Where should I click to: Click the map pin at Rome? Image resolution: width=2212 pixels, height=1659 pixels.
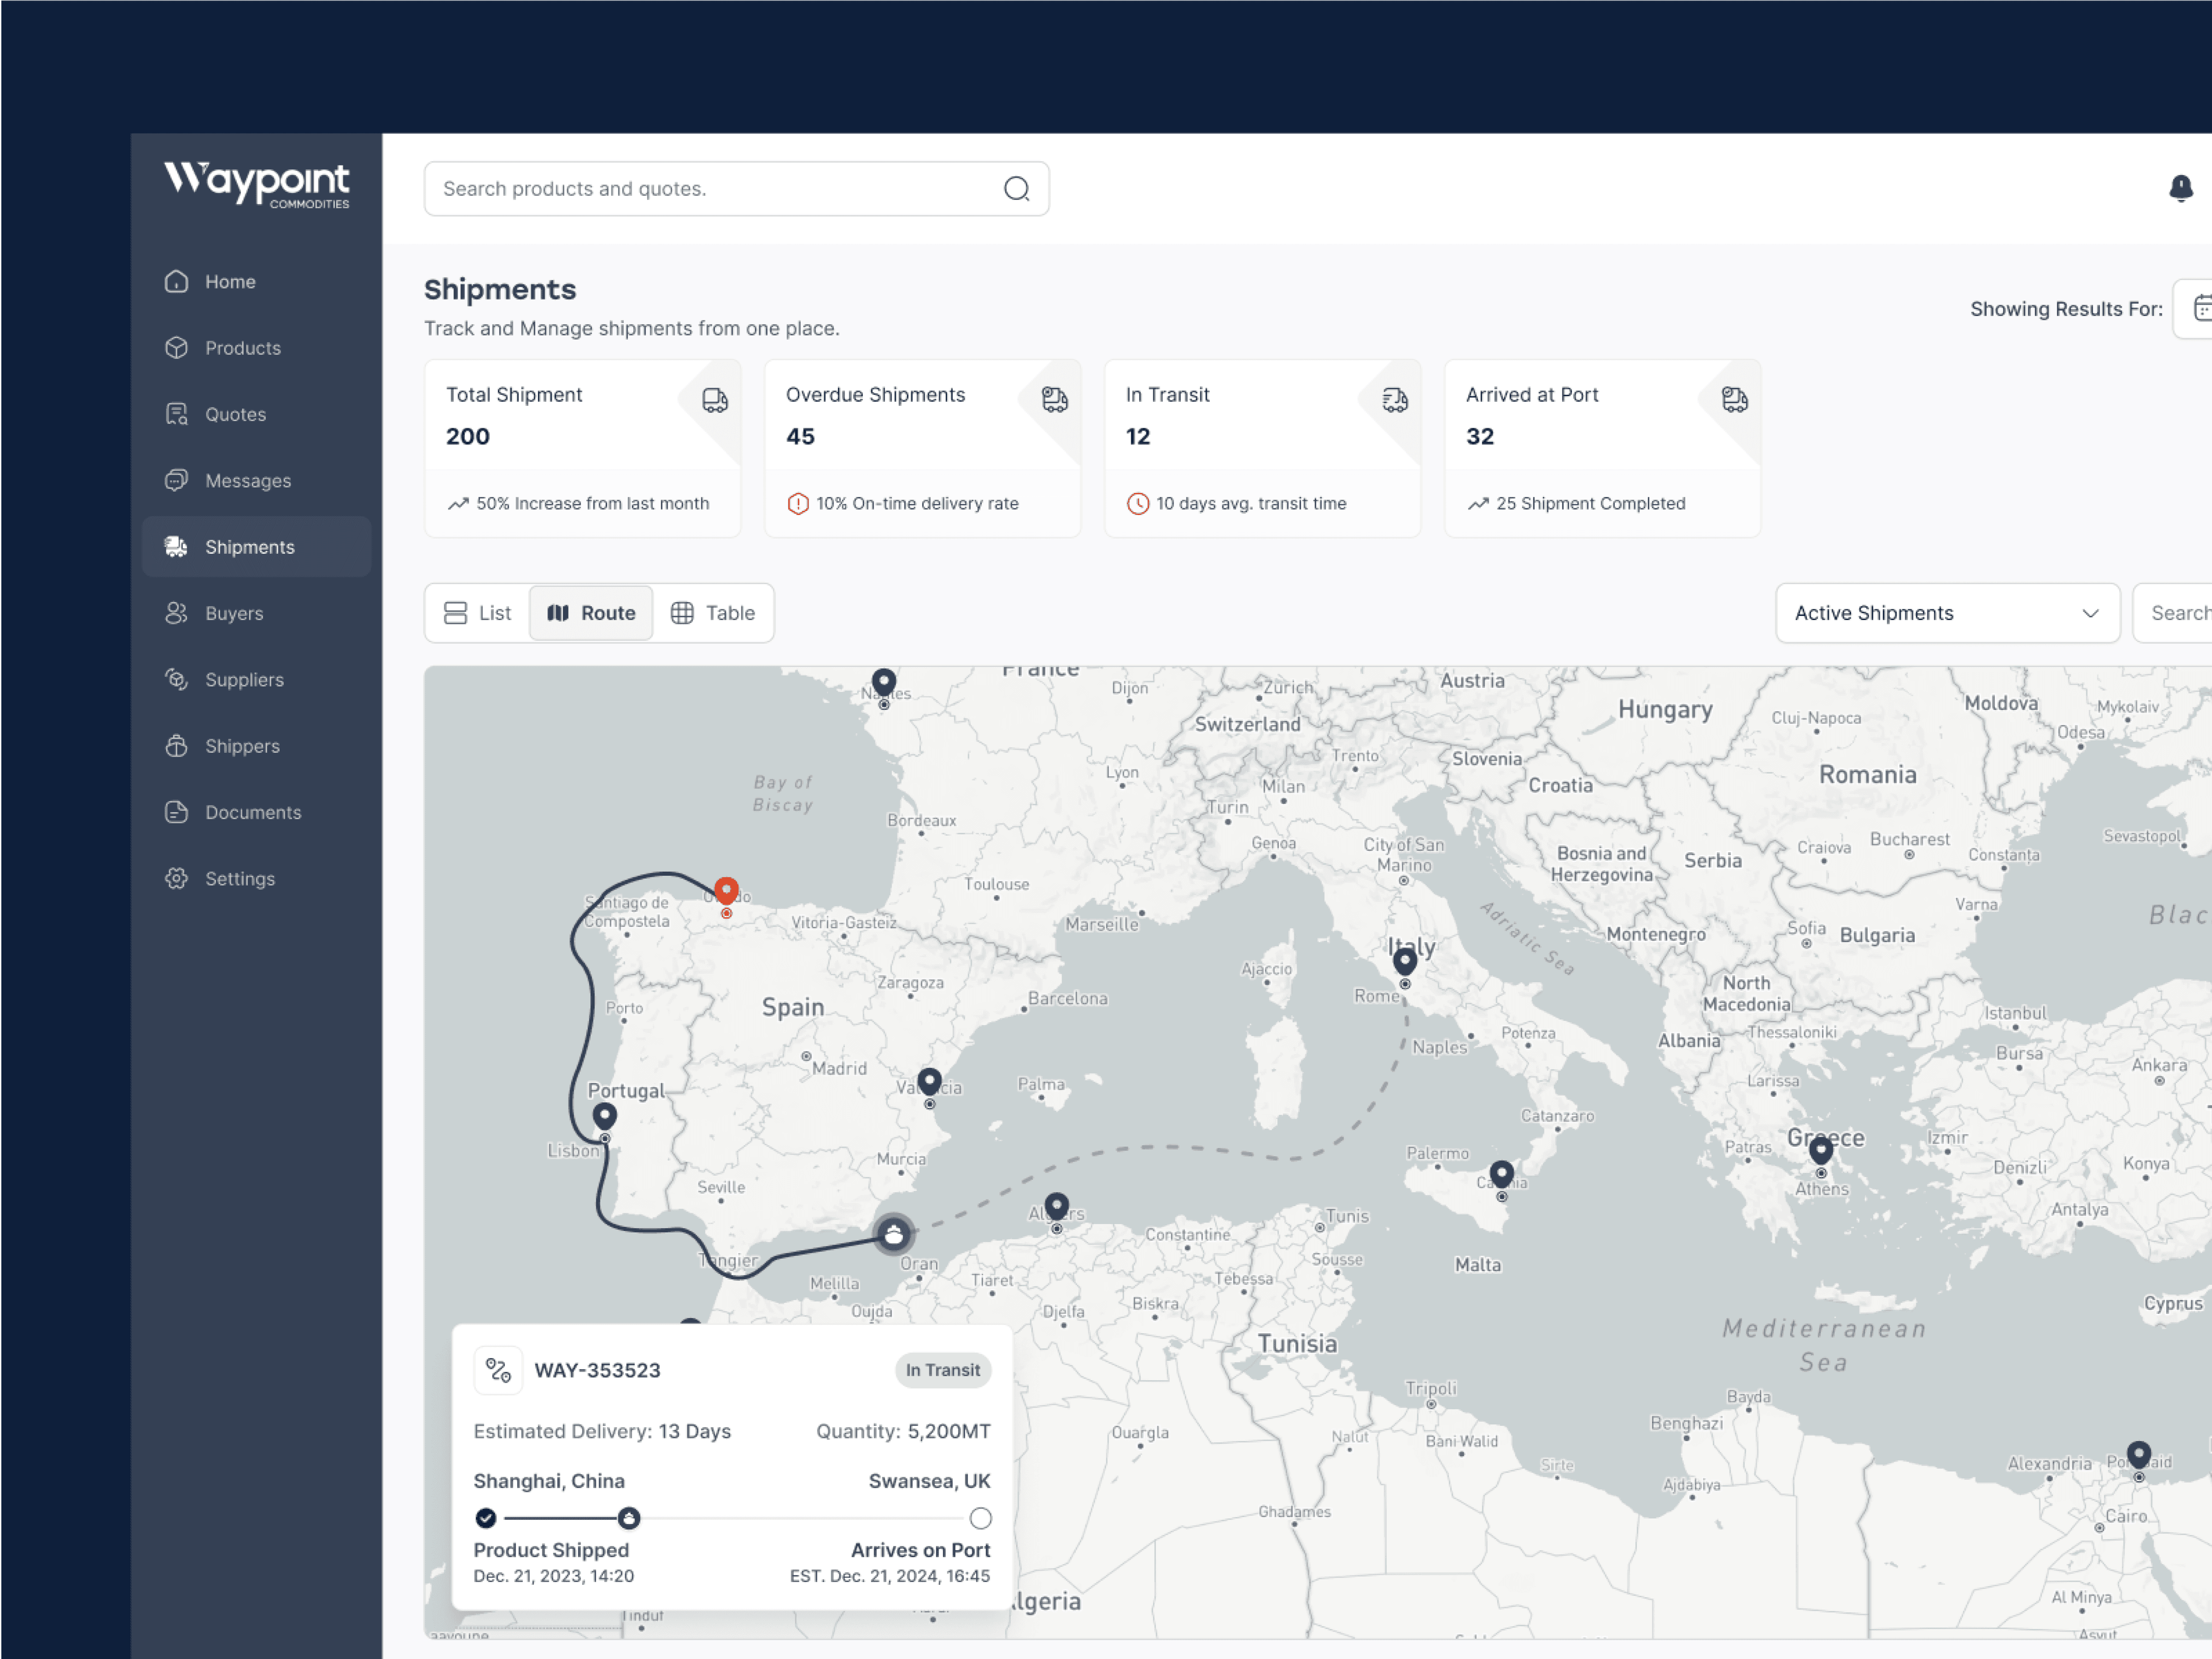(x=1405, y=961)
